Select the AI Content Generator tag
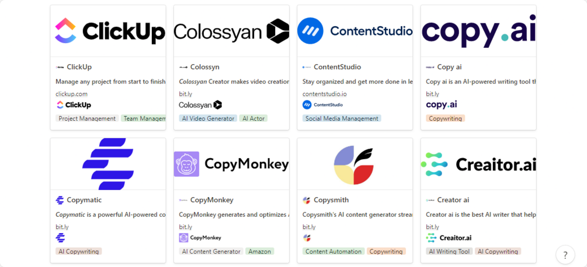Image resolution: width=587 pixels, height=267 pixels. (x=211, y=251)
